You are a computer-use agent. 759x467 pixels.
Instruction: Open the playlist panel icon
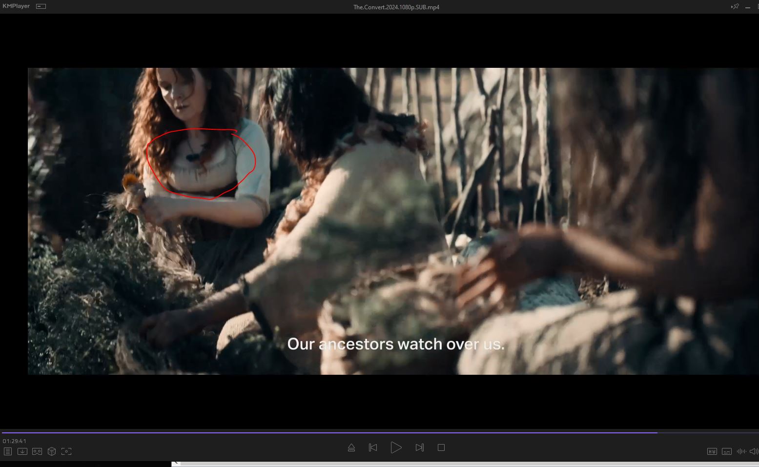pyautogui.click(x=8, y=451)
